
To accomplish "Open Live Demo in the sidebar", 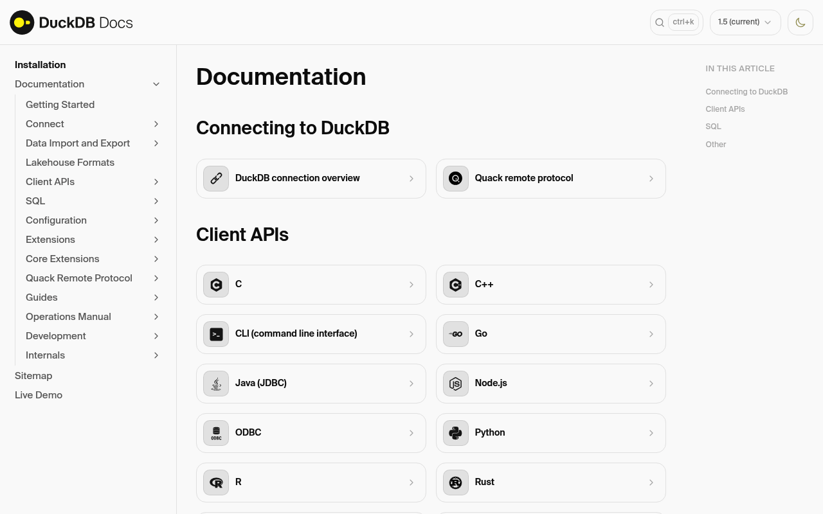I will (x=39, y=395).
